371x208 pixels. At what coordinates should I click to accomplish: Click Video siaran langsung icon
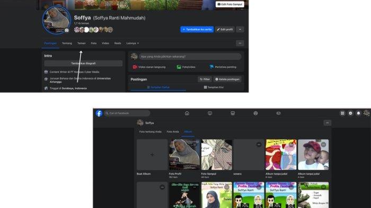point(135,67)
